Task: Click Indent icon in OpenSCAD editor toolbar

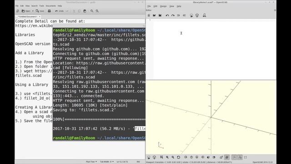Action: click(x=184, y=15)
